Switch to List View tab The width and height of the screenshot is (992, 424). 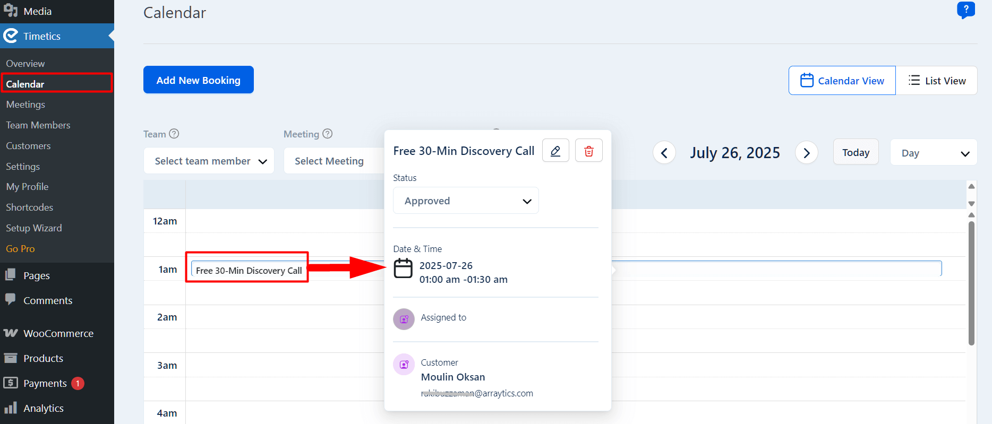pyautogui.click(x=937, y=81)
